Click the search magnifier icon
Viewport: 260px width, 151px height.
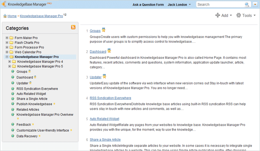pyautogui.click(x=247, y=4)
